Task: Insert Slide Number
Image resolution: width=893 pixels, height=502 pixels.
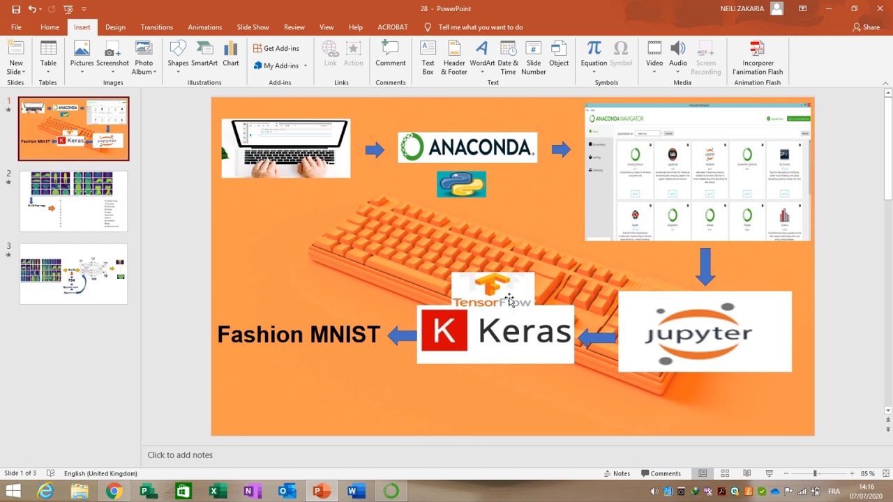Action: (534, 58)
